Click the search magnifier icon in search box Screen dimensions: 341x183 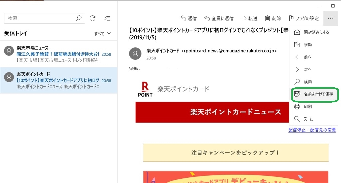79,18
